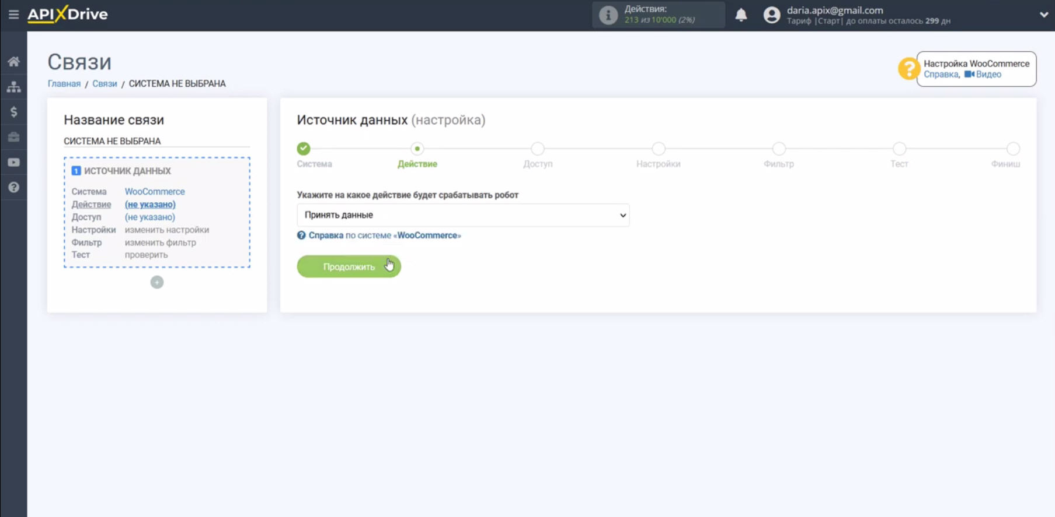The width and height of the screenshot is (1055, 517).
Task: Click the ApiX-Drive logo
Action: (x=68, y=14)
